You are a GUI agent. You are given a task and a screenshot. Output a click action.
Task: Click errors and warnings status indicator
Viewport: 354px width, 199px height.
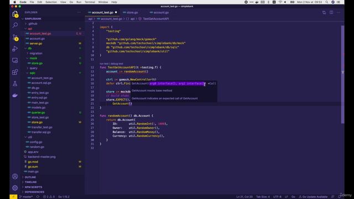pyautogui.click(x=49, y=197)
